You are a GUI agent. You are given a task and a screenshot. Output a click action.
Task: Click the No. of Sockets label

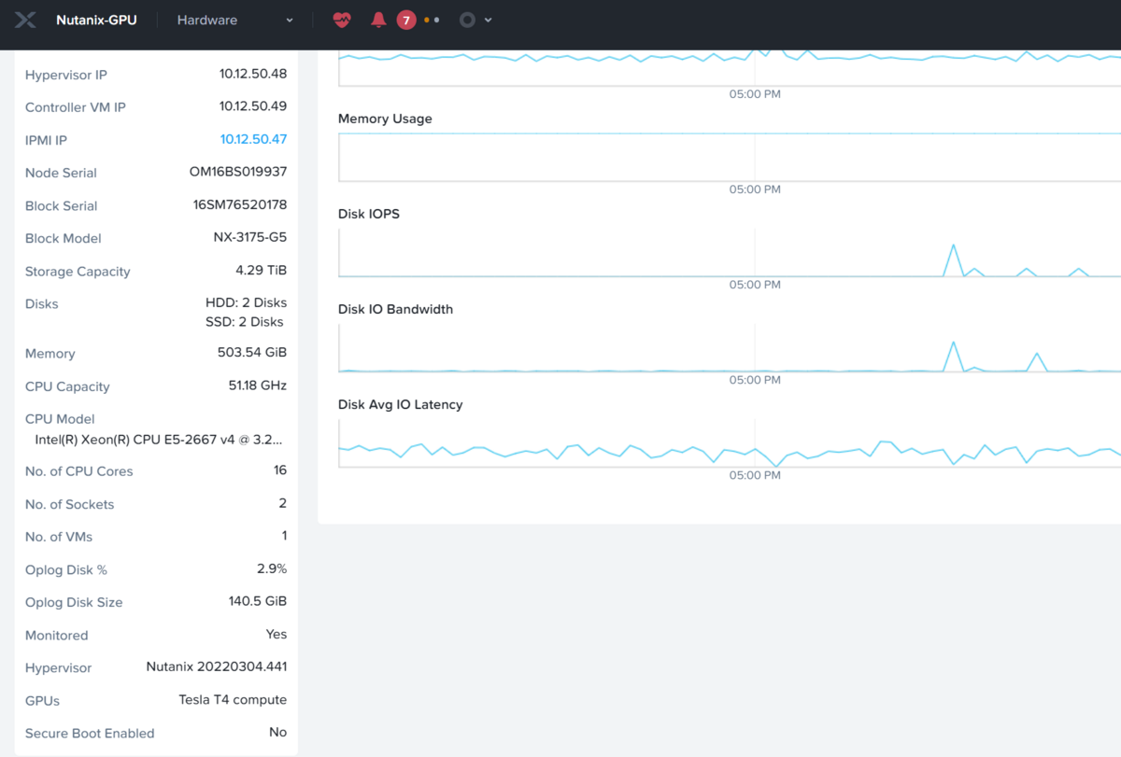pos(70,504)
